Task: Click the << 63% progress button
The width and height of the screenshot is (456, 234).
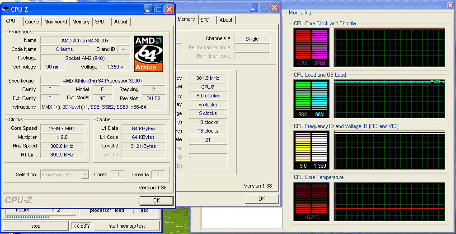Action: 82,226
